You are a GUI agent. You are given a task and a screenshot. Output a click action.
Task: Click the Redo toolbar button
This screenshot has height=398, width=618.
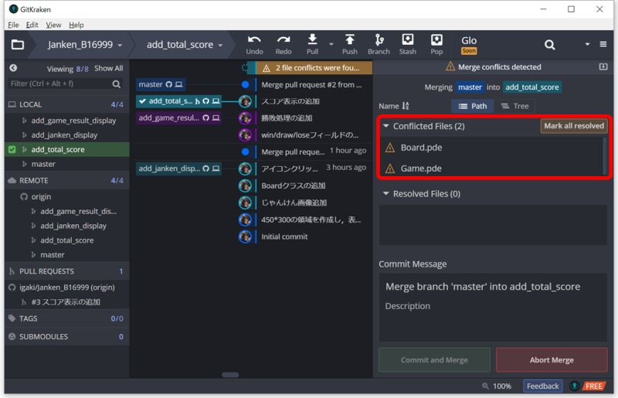coord(284,45)
